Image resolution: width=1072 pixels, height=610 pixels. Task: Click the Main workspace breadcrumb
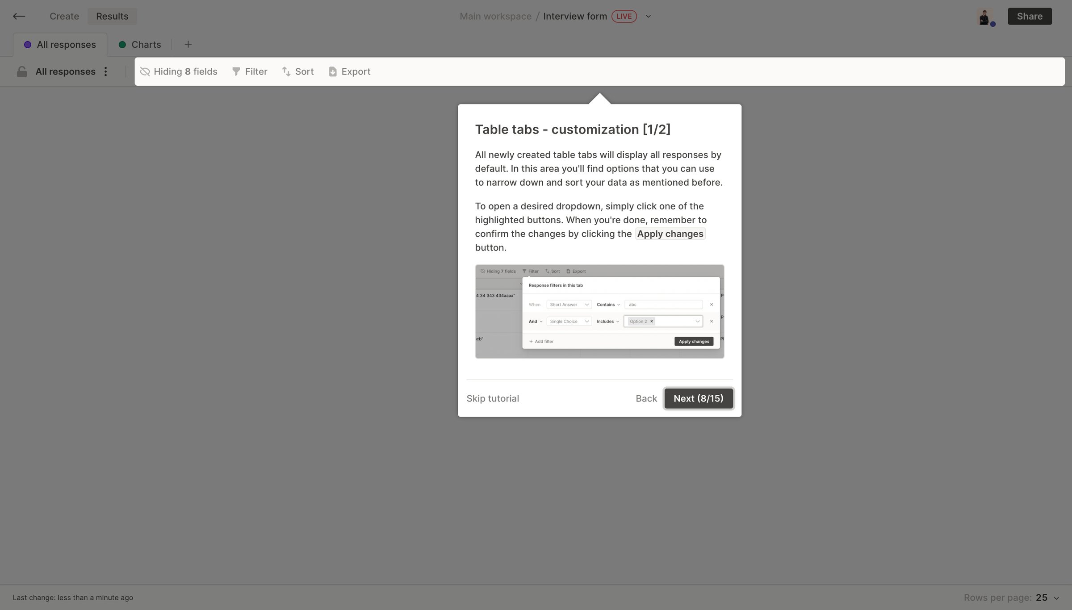coord(495,17)
